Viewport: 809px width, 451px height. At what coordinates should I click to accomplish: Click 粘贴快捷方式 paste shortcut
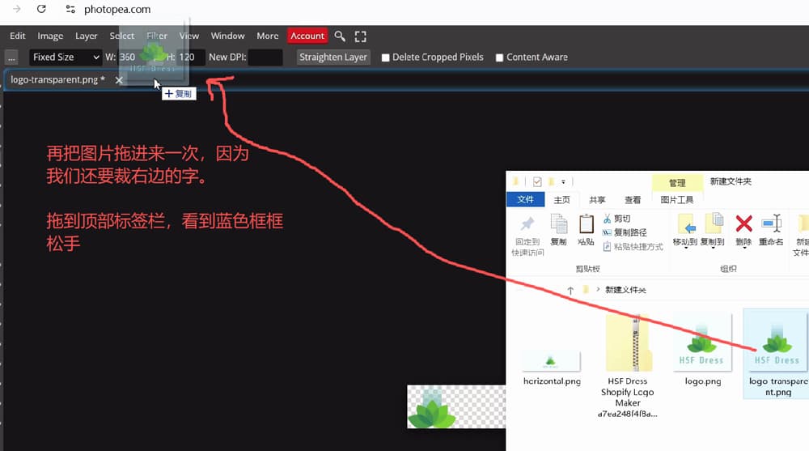point(633,246)
